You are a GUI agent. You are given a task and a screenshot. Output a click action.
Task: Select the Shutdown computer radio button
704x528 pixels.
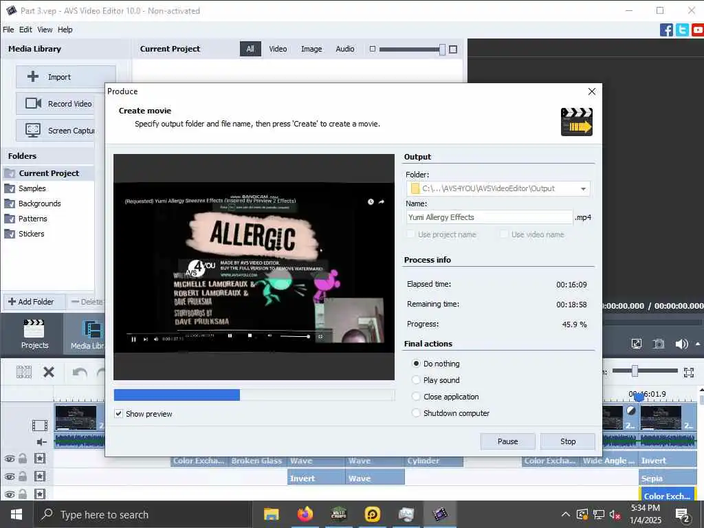tap(416, 412)
